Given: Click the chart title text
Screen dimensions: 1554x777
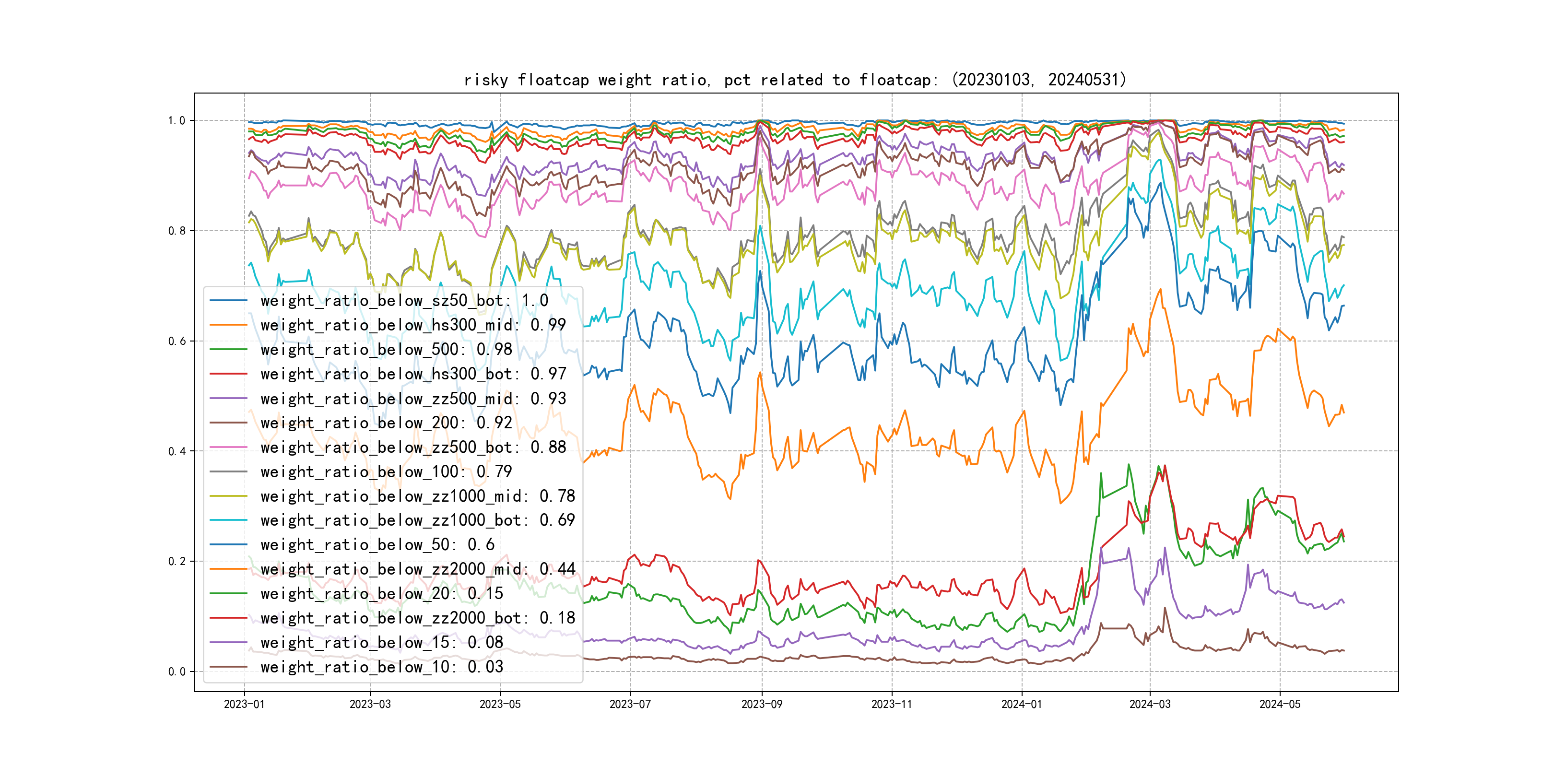Looking at the screenshot, I should point(794,80).
